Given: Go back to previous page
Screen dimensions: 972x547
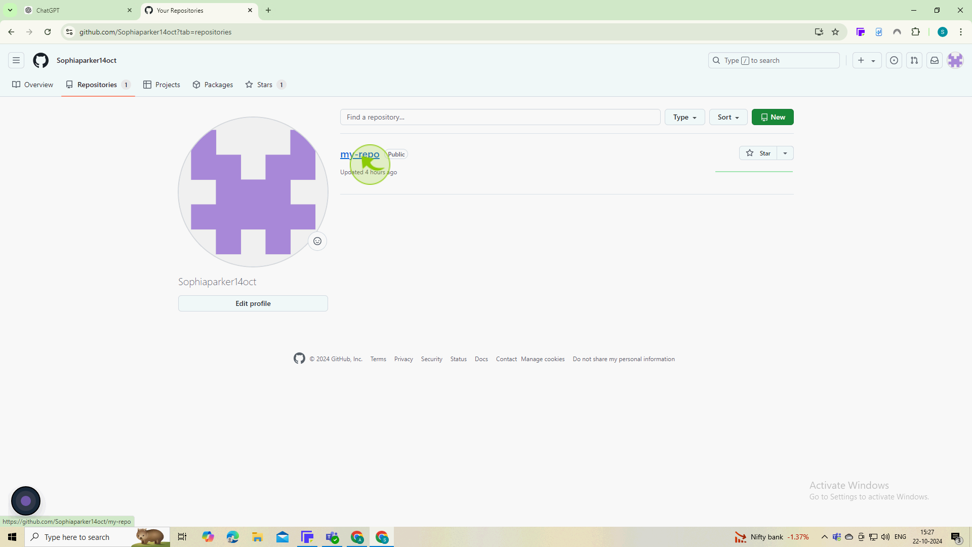Looking at the screenshot, I should click(x=11, y=32).
